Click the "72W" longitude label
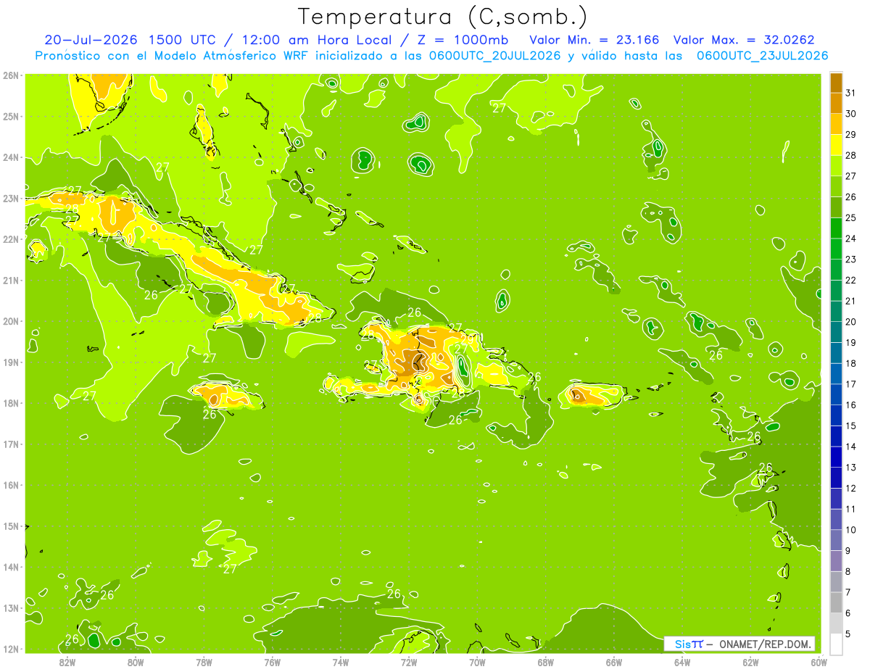Screen dimensions: 870x672 coord(409,662)
